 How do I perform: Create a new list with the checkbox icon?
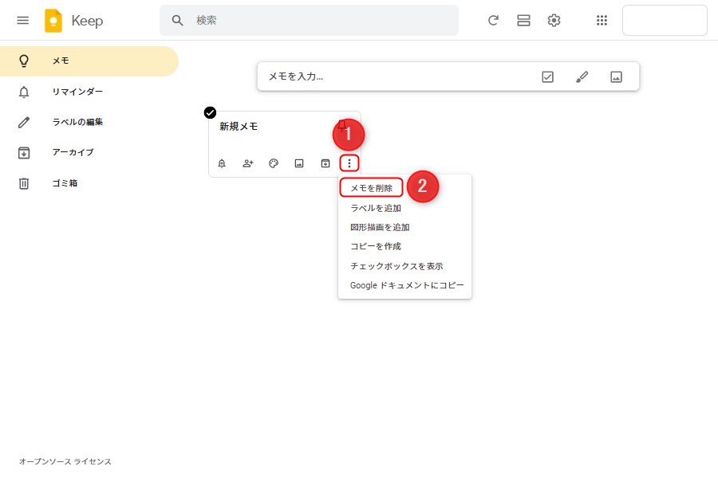(547, 77)
